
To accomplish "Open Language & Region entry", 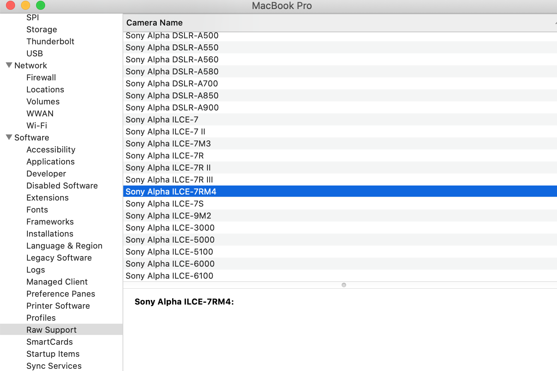I will (64, 246).
